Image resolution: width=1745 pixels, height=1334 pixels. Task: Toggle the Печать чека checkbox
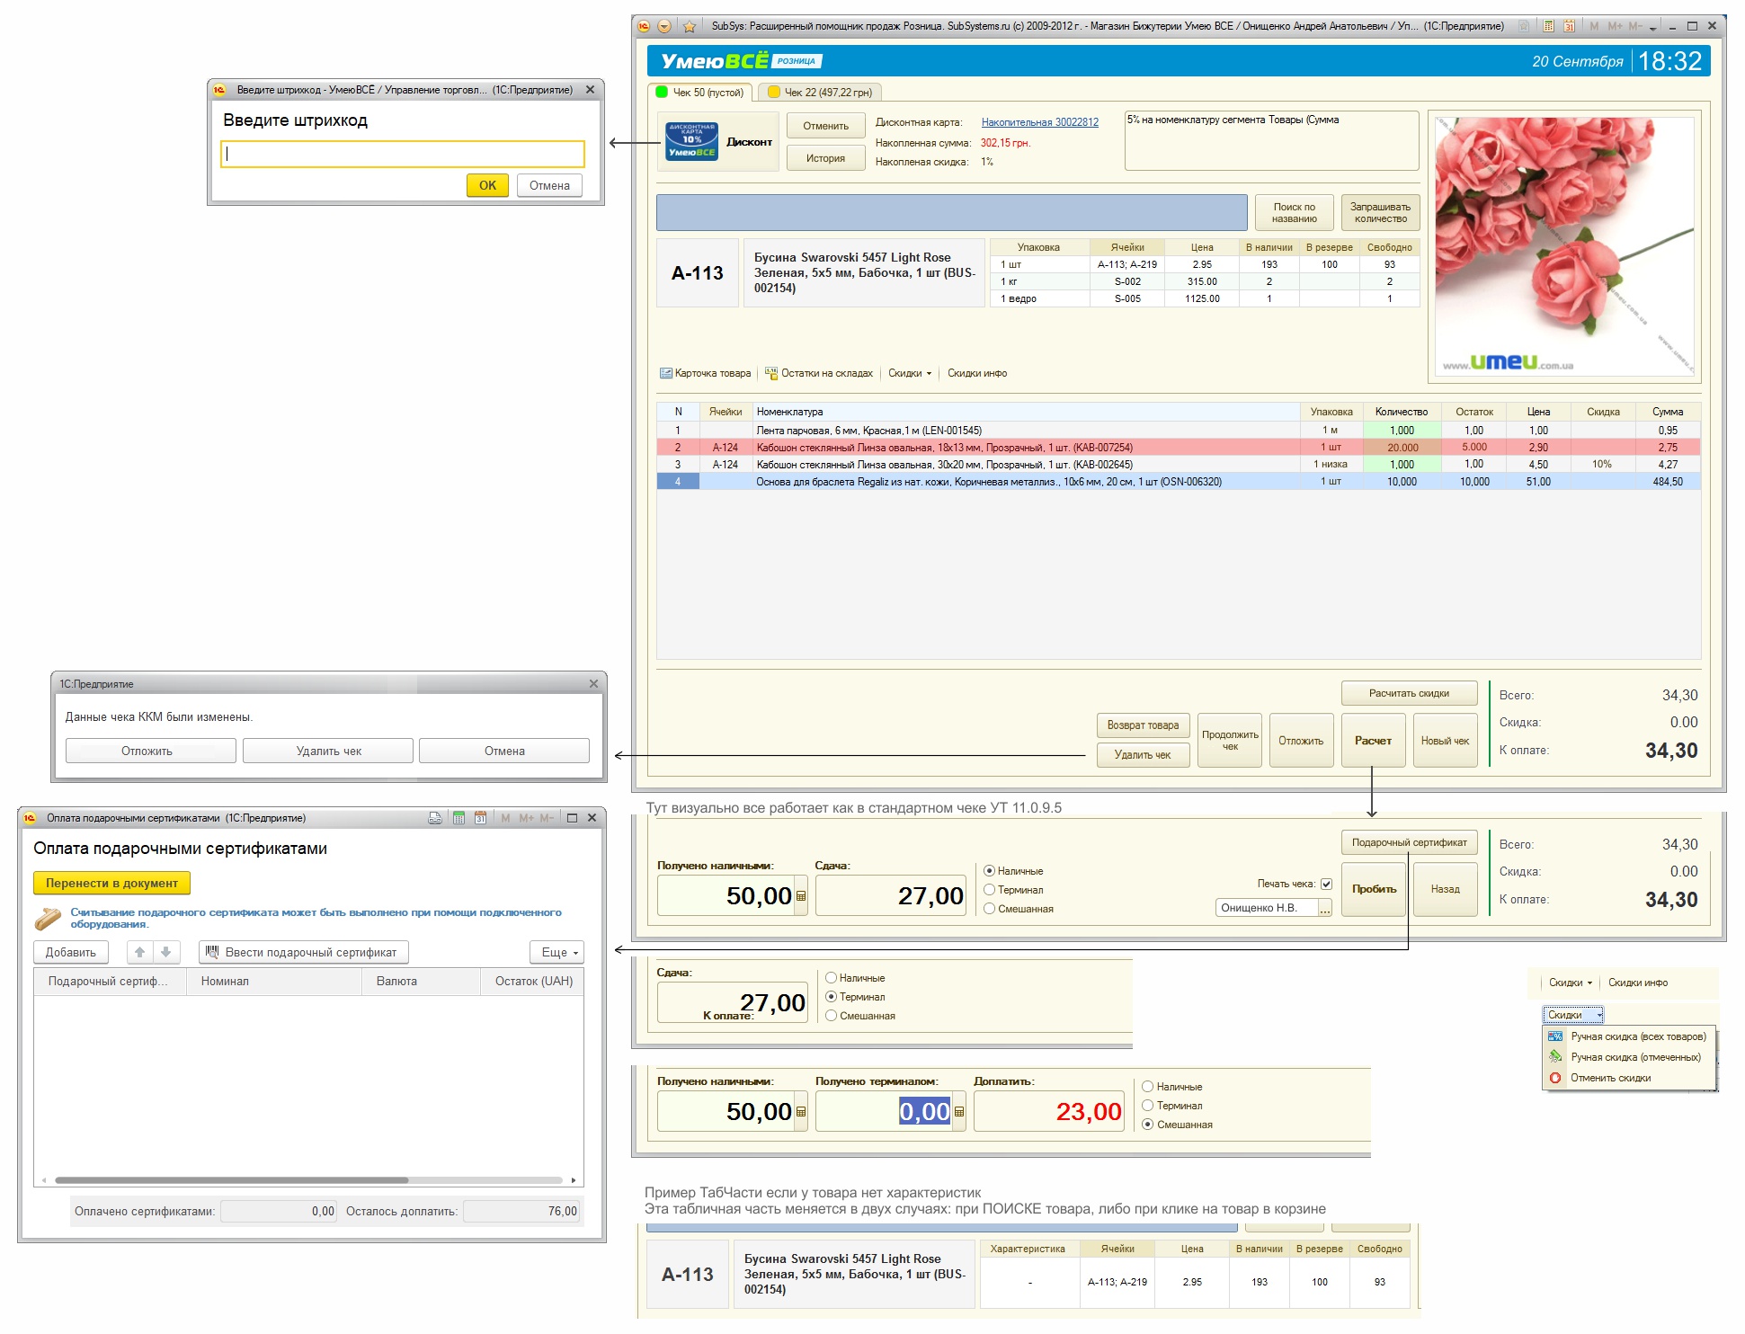tap(1326, 884)
